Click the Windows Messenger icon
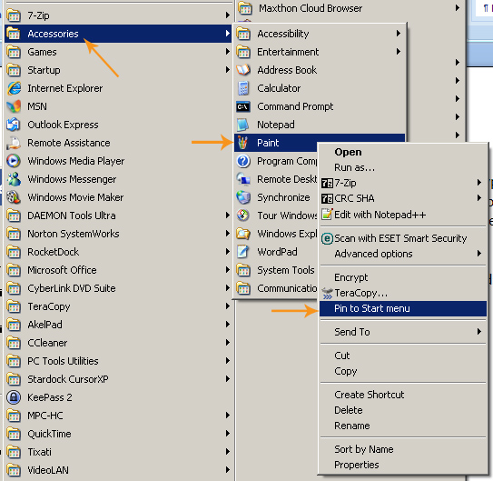The height and width of the screenshot is (481, 493). click(14, 179)
